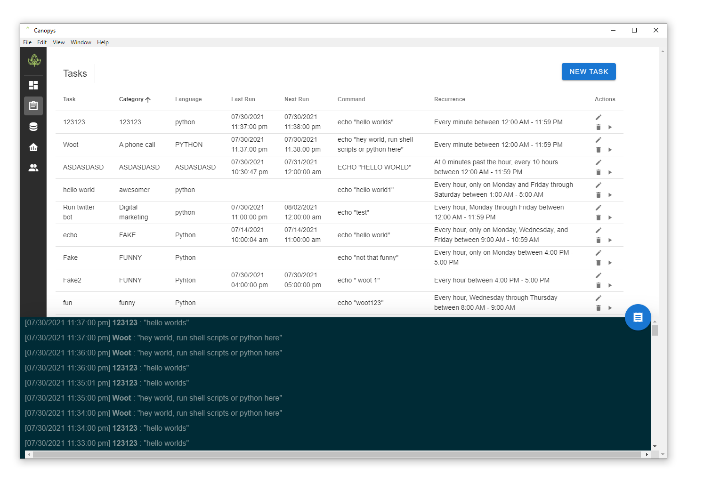This screenshot has height=491, width=704.
Task: Run the Fake2 task
Action: click(610, 285)
